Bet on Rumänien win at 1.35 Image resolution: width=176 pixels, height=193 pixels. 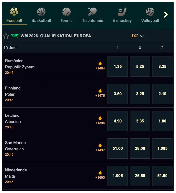tap(118, 66)
